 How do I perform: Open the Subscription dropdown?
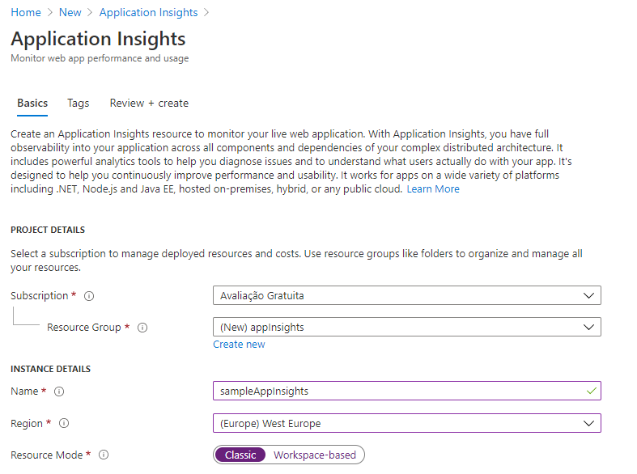pyautogui.click(x=406, y=295)
